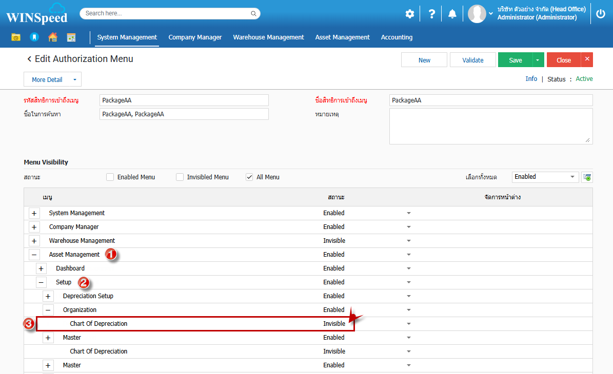The height and width of the screenshot is (374, 613).
Task: Expand the Warehouse Management tree row
Action: (x=34, y=241)
